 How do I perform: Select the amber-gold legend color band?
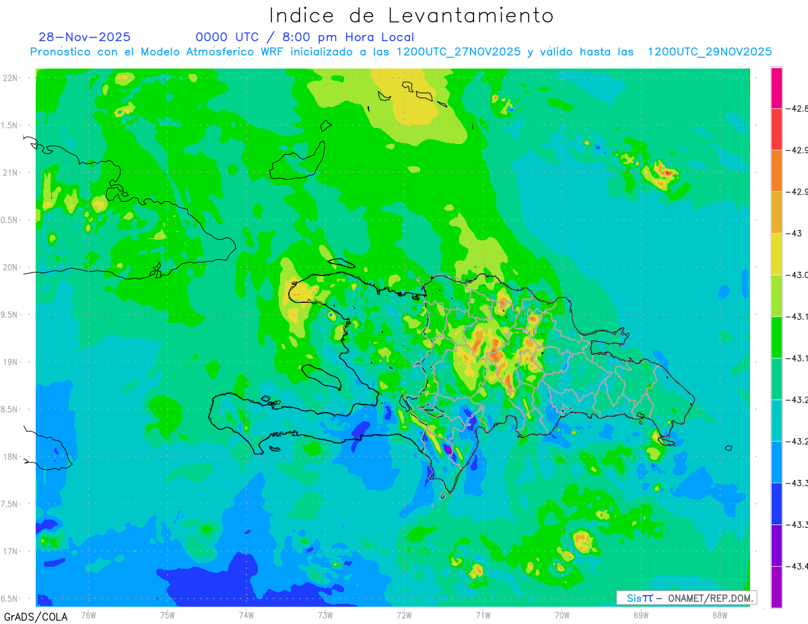776,212
